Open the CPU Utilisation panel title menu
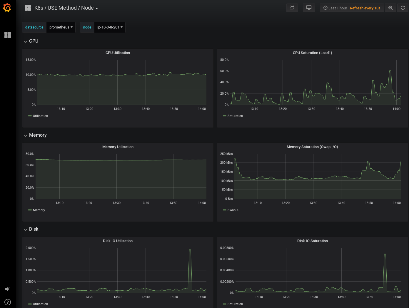Image resolution: width=409 pixels, height=308 pixels. click(x=118, y=53)
